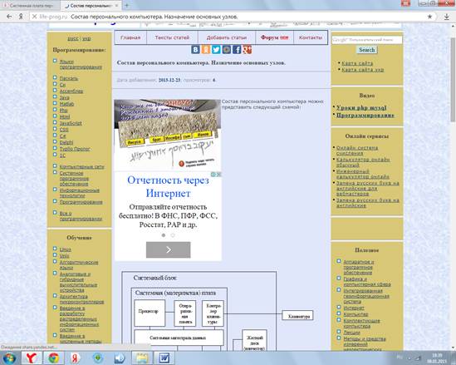Open the Windows Start menu
This screenshot has height=365, width=456.
[x=9, y=358]
